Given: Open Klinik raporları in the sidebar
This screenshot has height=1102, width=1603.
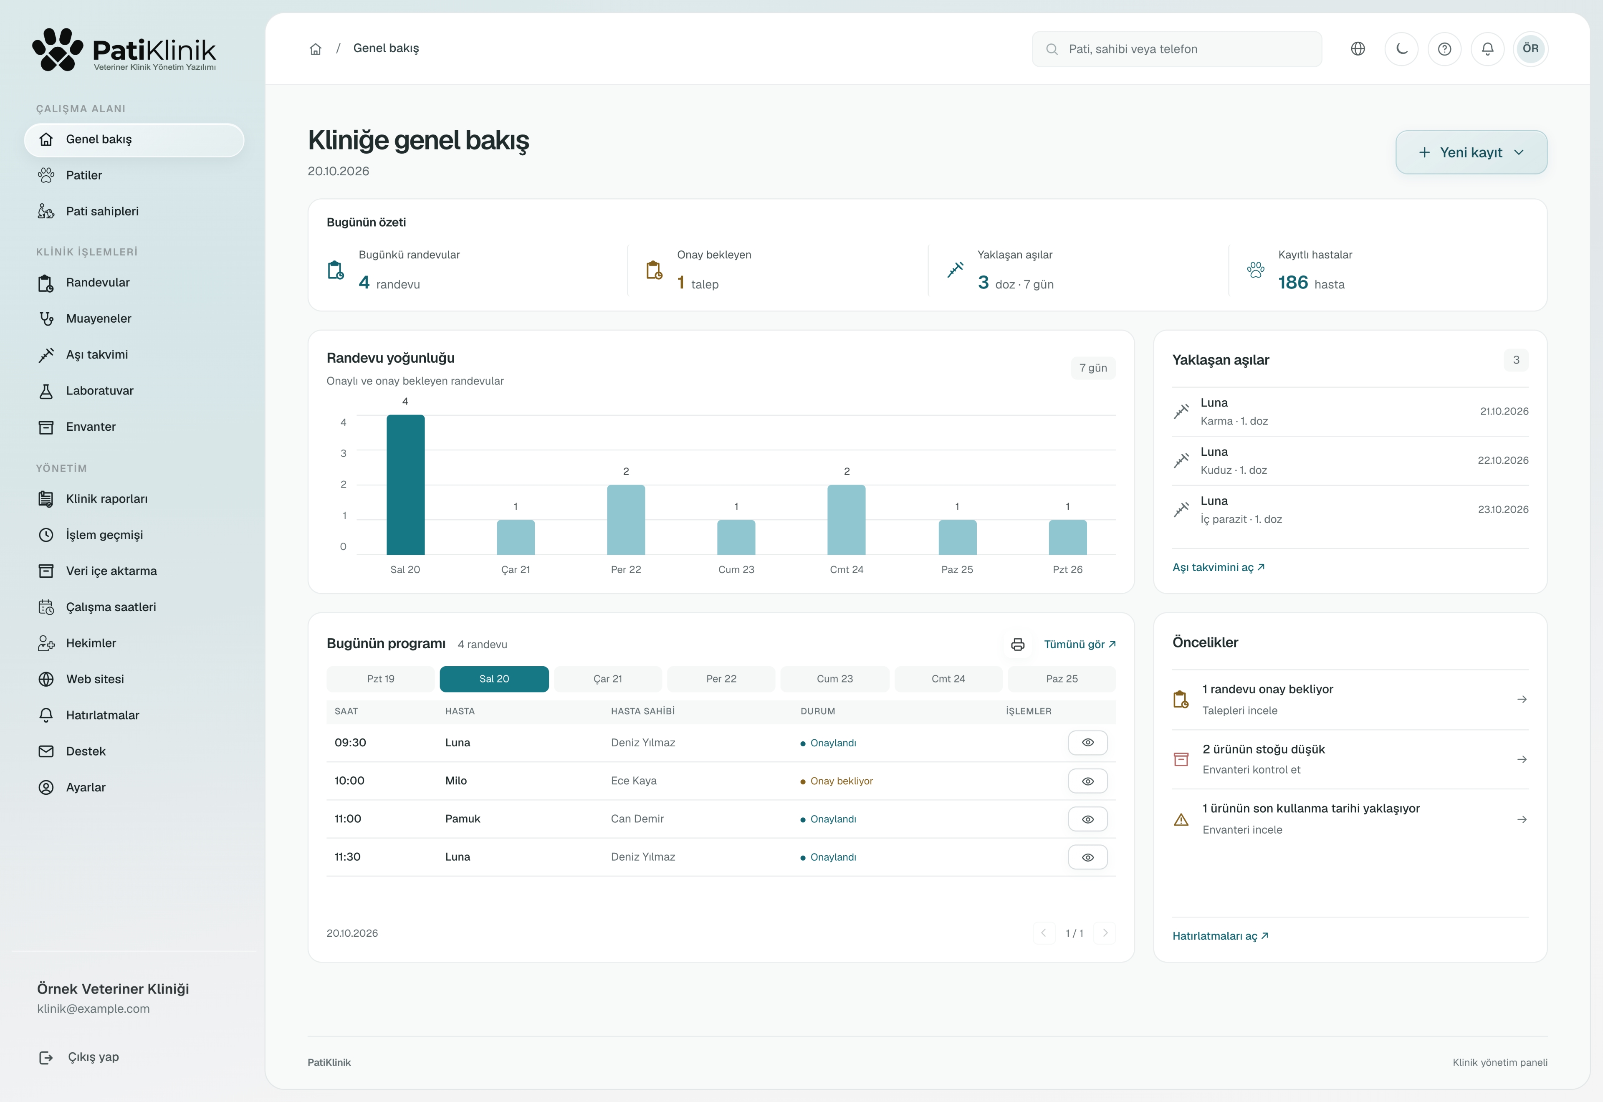Looking at the screenshot, I should coord(134,498).
